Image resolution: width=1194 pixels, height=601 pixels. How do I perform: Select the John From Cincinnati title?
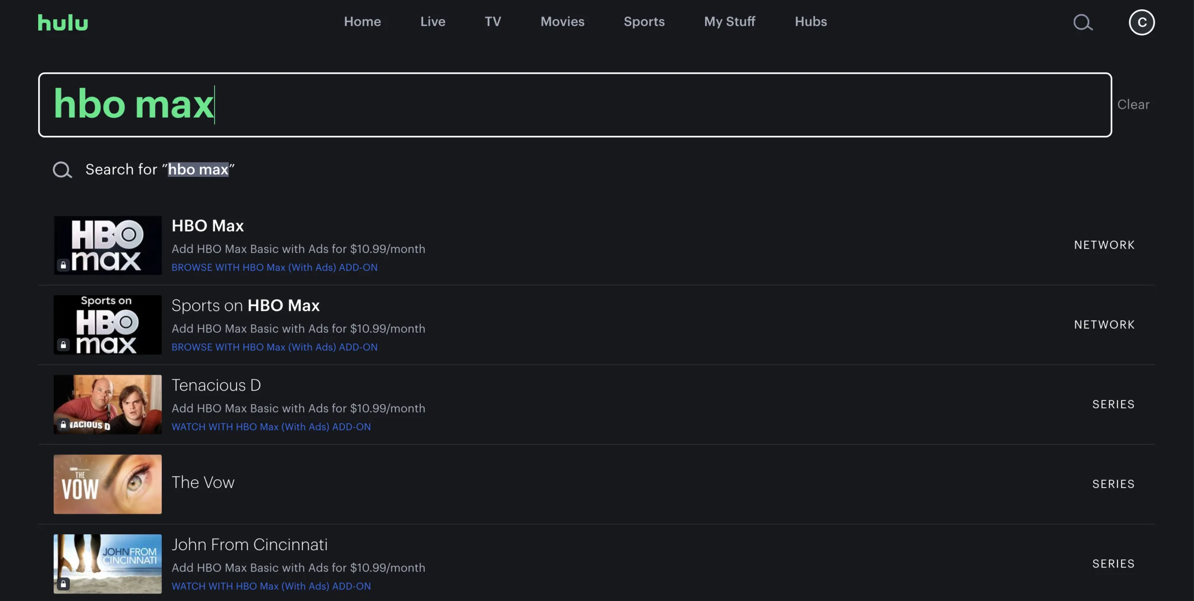click(x=250, y=545)
